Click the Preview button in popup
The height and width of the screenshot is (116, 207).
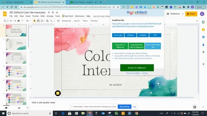coord(130,35)
